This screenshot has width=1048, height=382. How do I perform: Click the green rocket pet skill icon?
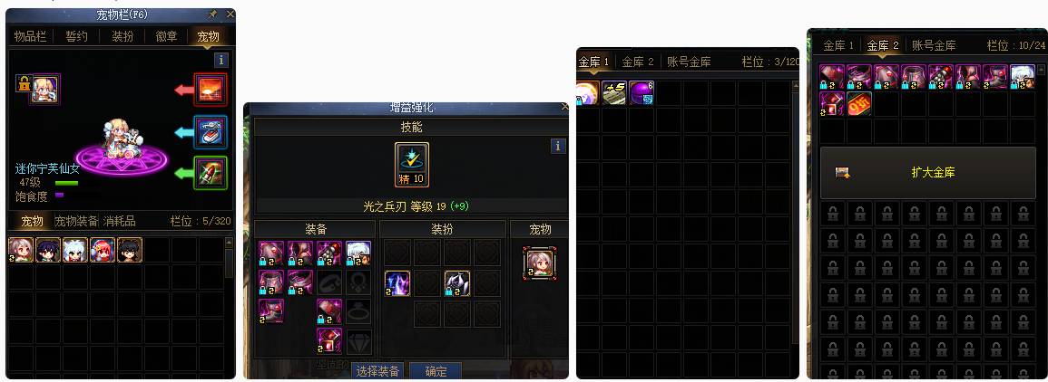(x=211, y=173)
